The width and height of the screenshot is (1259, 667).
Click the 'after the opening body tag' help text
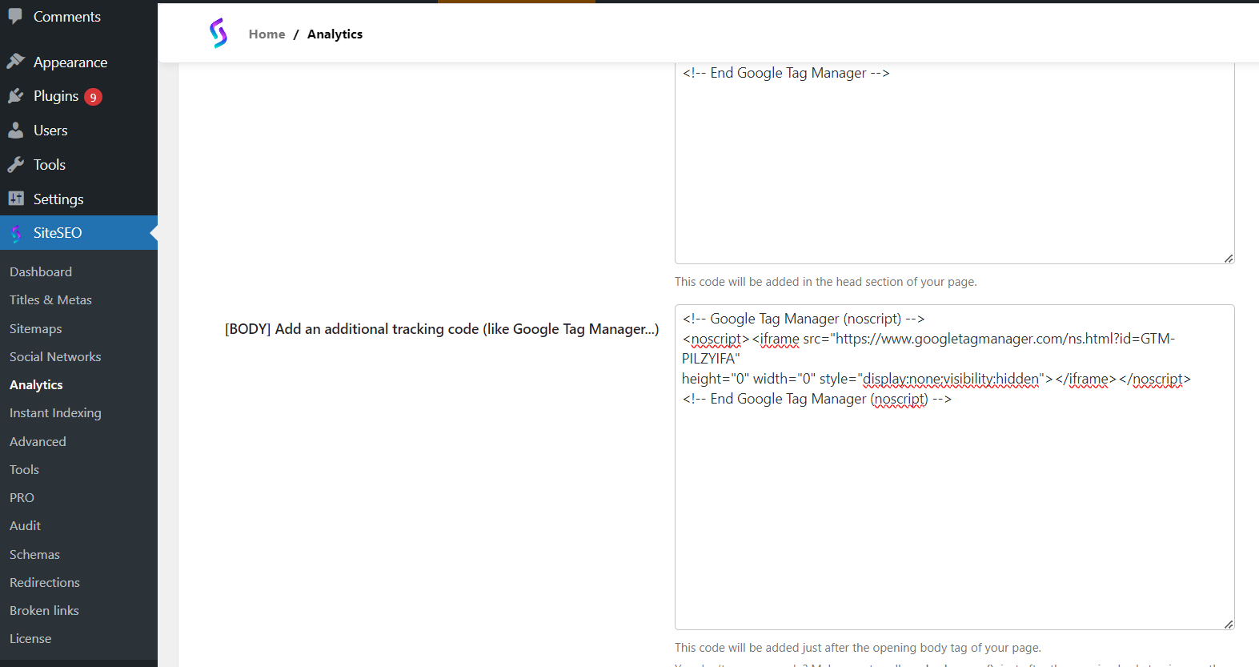point(858,648)
